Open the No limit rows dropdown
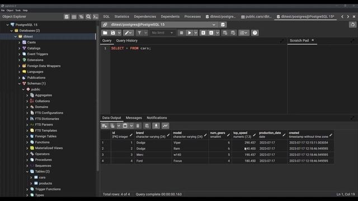358x201 pixels. [162, 33]
